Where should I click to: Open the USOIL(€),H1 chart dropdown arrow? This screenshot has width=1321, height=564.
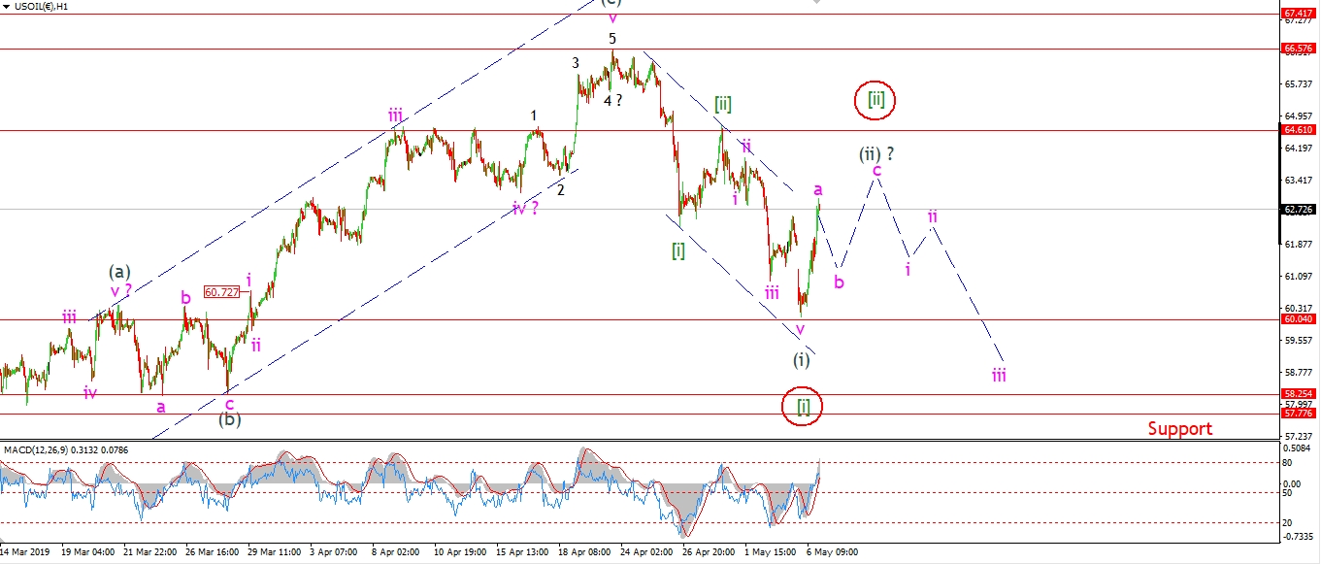point(8,6)
